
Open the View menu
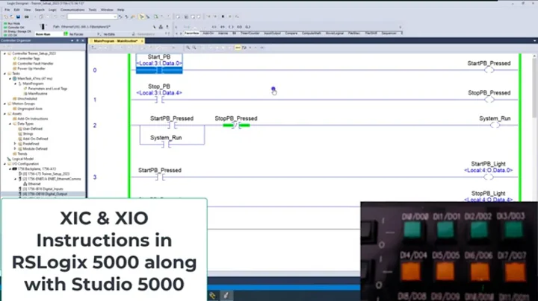pos(27,10)
